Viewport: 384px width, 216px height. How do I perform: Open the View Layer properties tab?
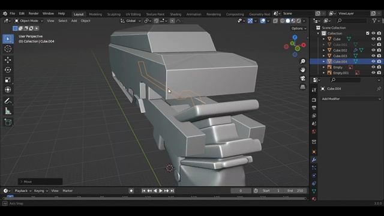(x=314, y=116)
